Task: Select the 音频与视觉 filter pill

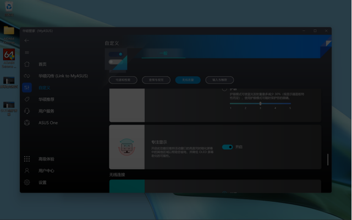Action: (156, 80)
